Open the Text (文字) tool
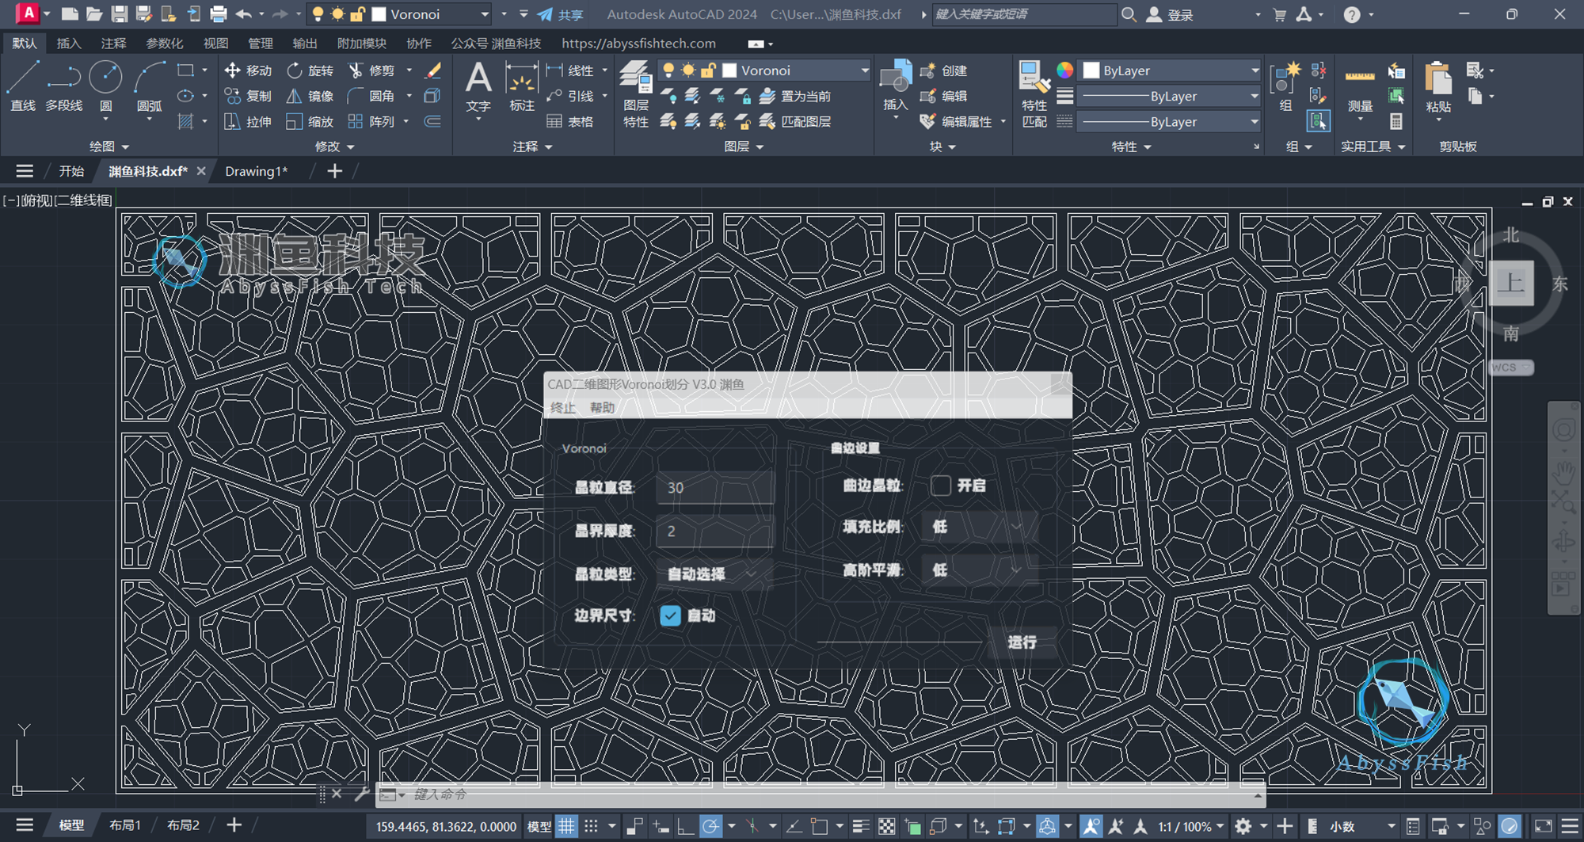The height and width of the screenshot is (842, 1584). point(478,86)
